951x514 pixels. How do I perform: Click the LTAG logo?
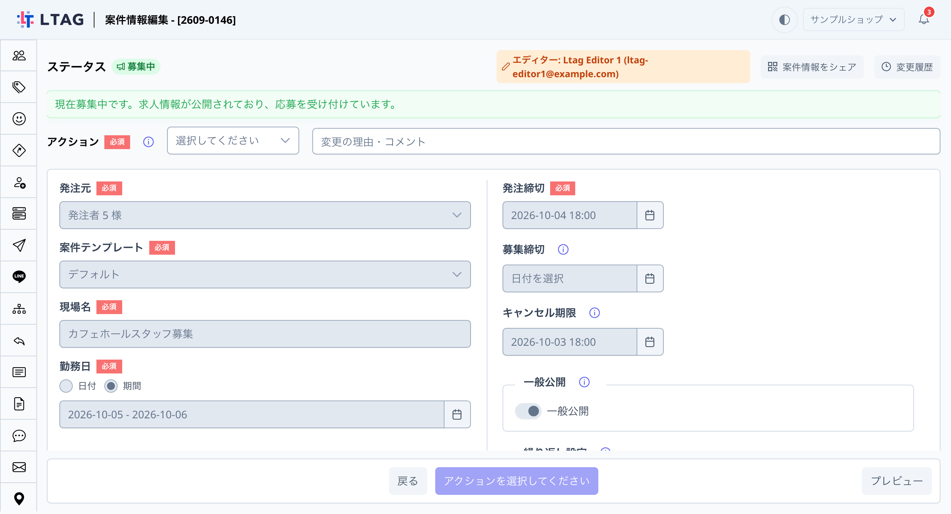(51, 19)
